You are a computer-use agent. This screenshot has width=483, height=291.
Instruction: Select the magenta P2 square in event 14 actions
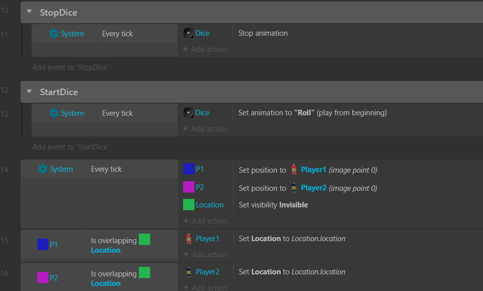click(x=189, y=187)
